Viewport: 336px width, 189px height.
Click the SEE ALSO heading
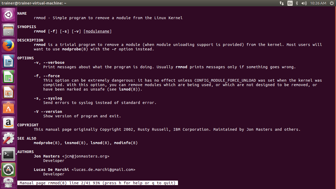tap(27, 138)
